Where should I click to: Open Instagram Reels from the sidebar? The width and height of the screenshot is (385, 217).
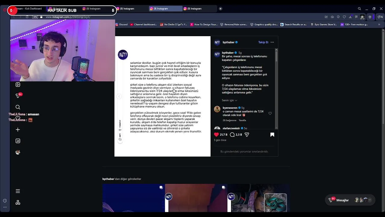click(x=18, y=85)
